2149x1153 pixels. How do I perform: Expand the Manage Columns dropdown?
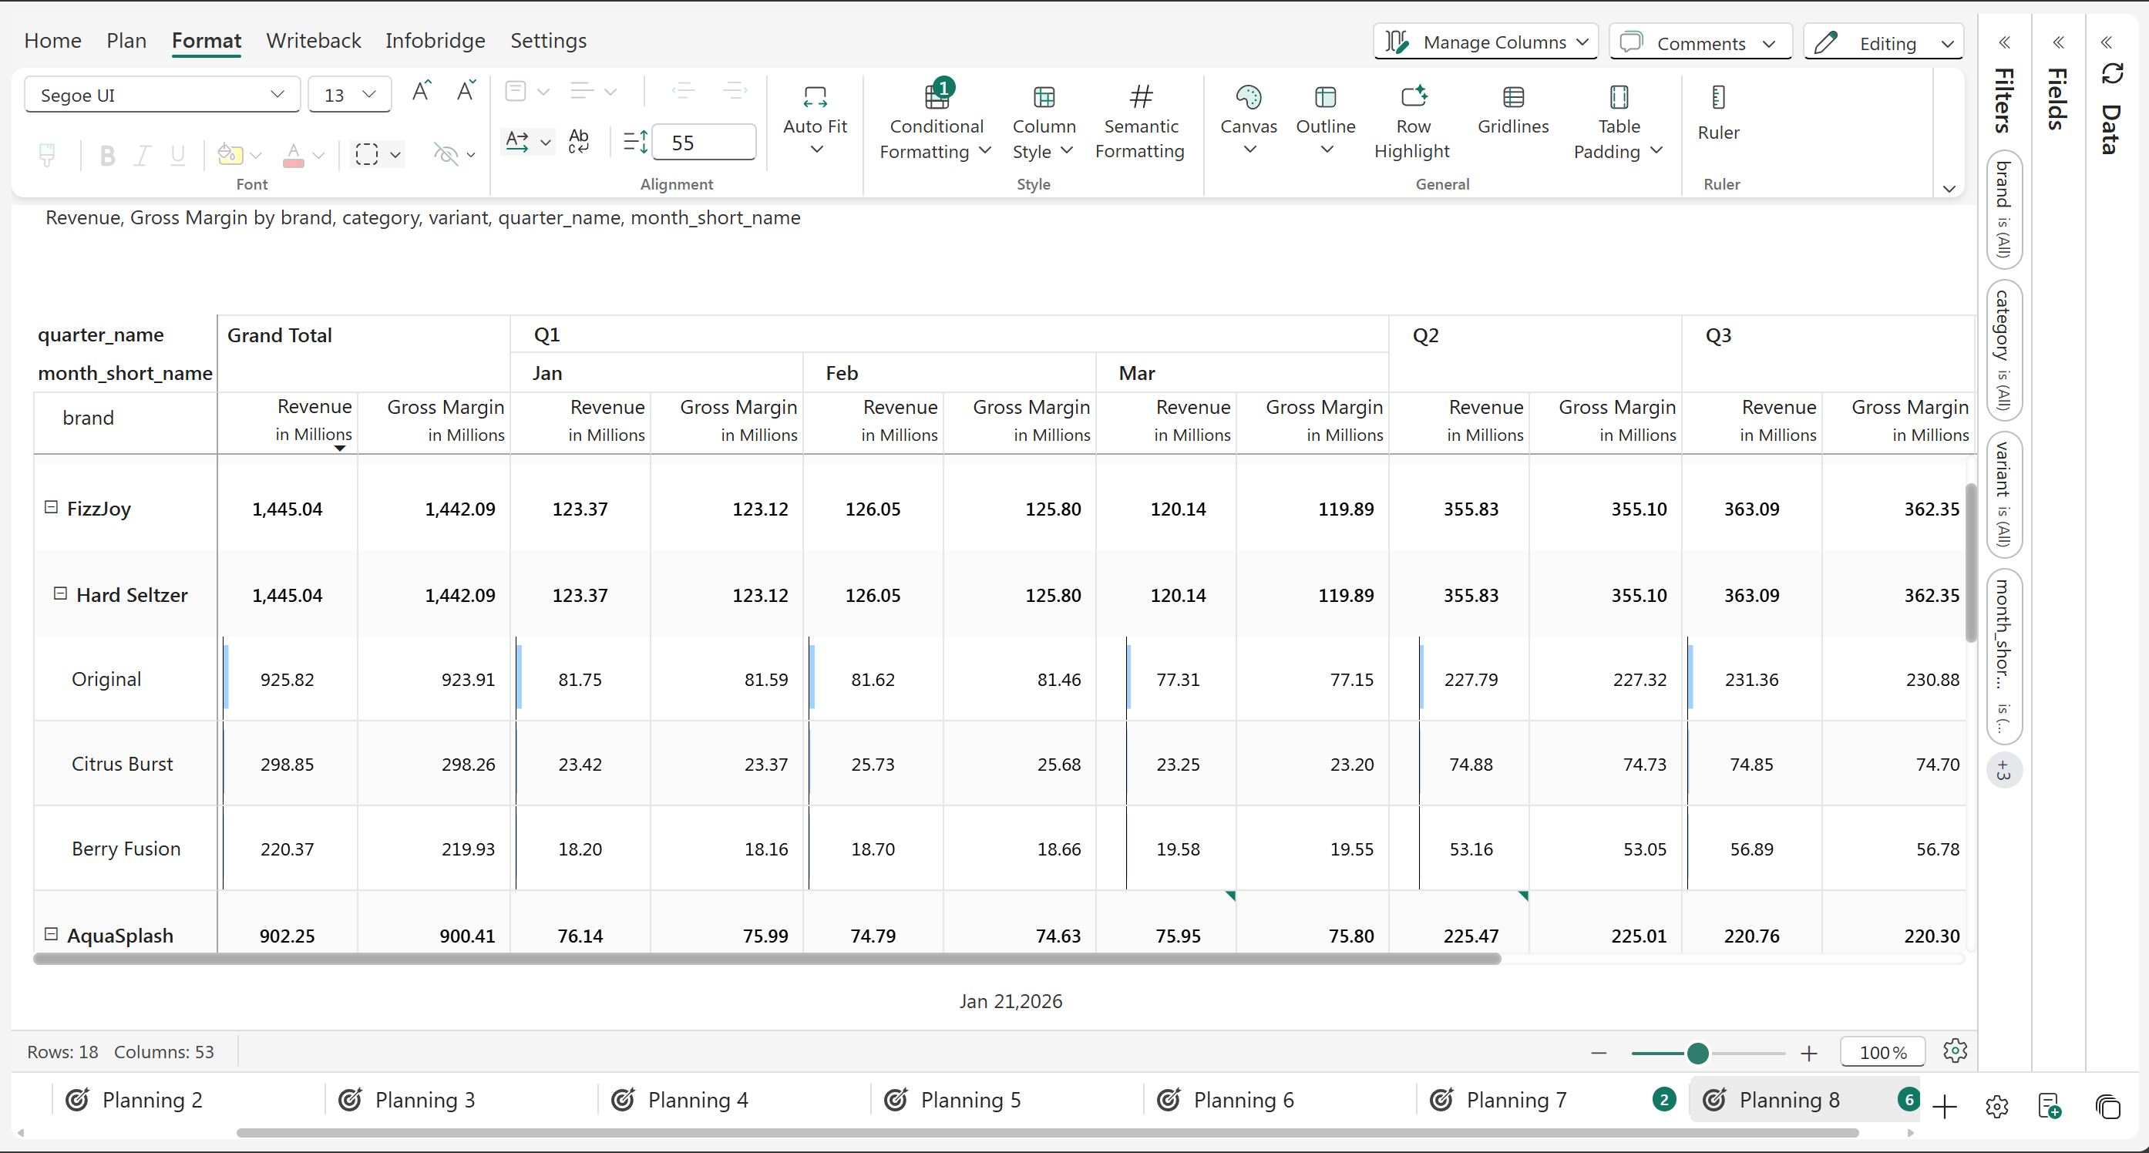[1486, 42]
